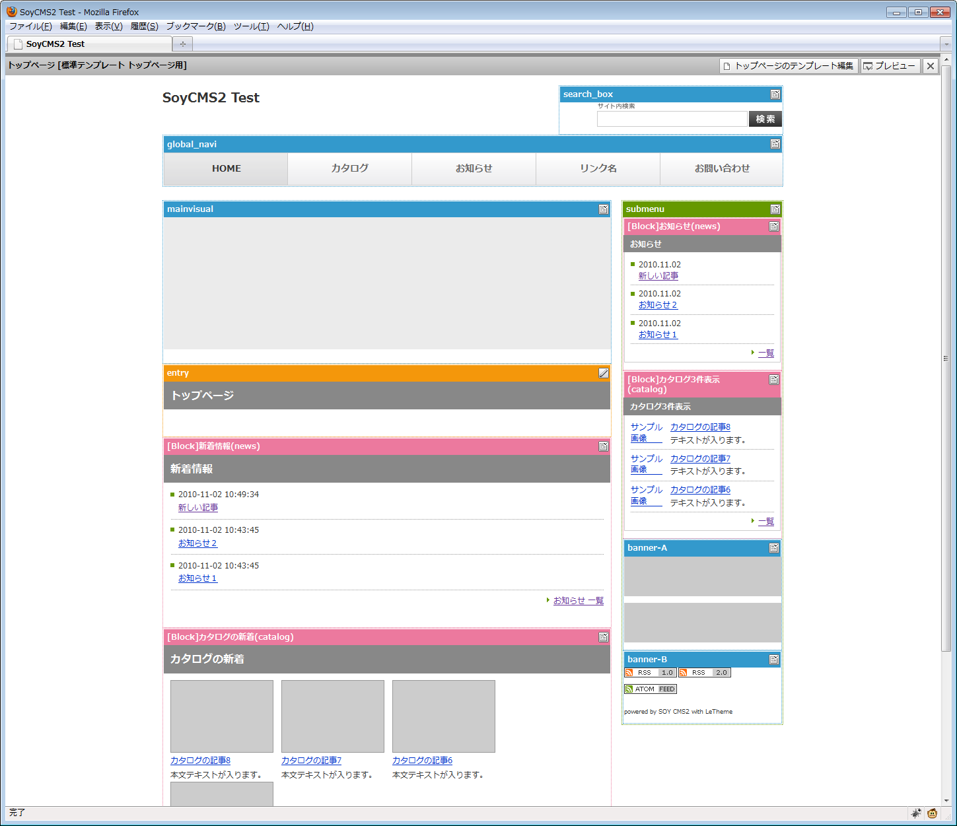Image resolution: width=957 pixels, height=826 pixels.
Task: Open the ツール menu in menu bar
Action: tap(251, 26)
